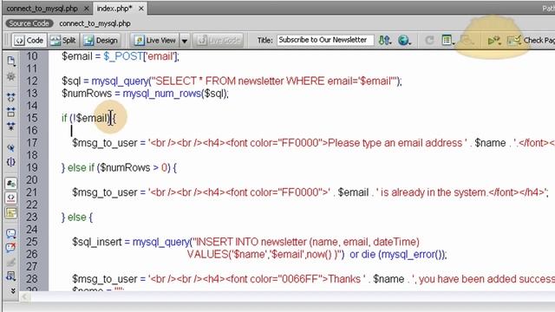Switch to connect_to_mysql.php document tab

click(42, 8)
